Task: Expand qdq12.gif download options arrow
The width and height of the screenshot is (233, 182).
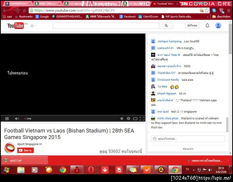Action: click(x=46, y=160)
